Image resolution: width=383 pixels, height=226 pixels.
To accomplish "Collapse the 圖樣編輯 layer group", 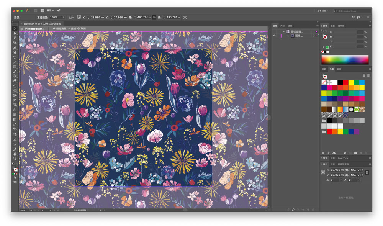I will point(283,31).
